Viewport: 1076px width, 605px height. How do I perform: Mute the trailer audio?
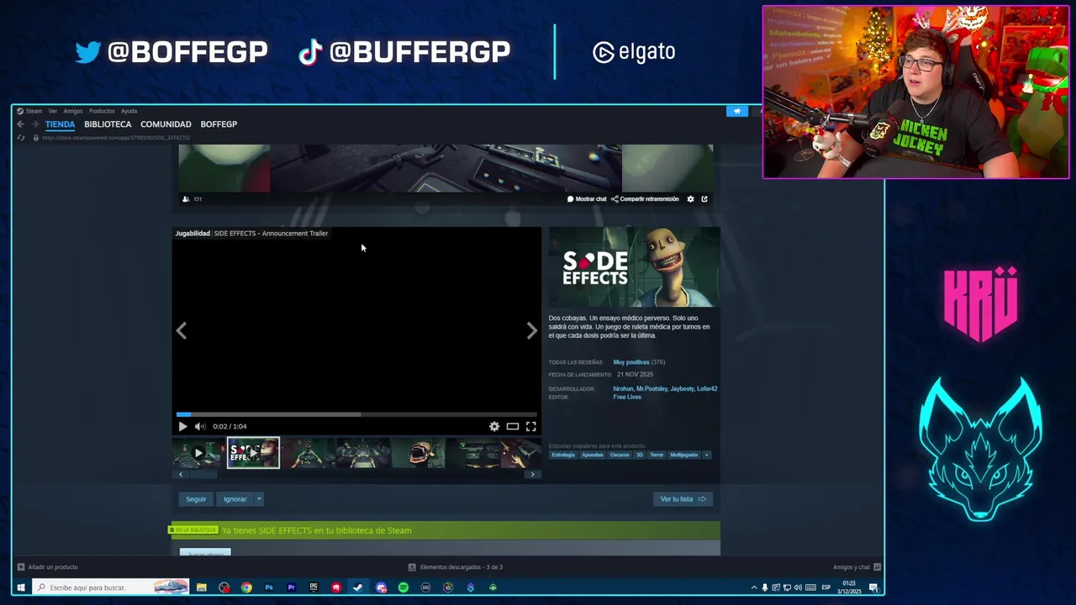click(200, 427)
